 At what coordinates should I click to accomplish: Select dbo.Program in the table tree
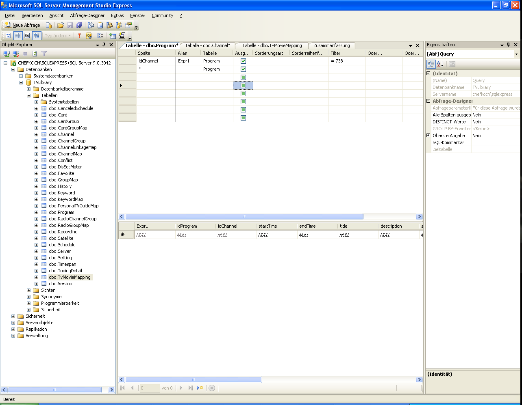click(x=61, y=212)
